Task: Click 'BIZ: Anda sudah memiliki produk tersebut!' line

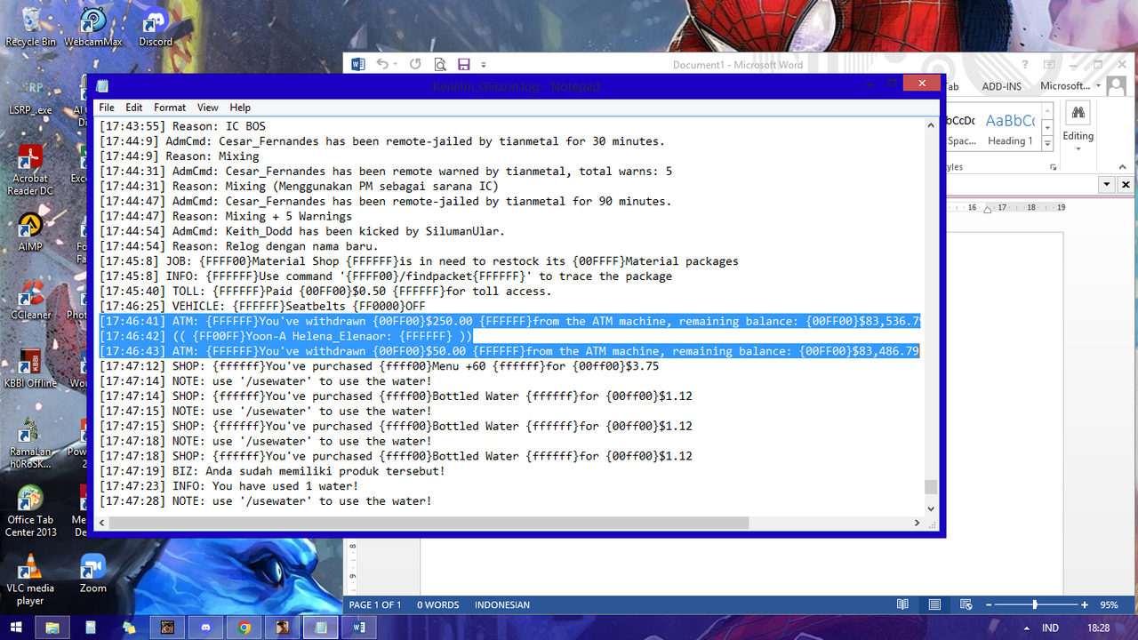Action: click(272, 471)
